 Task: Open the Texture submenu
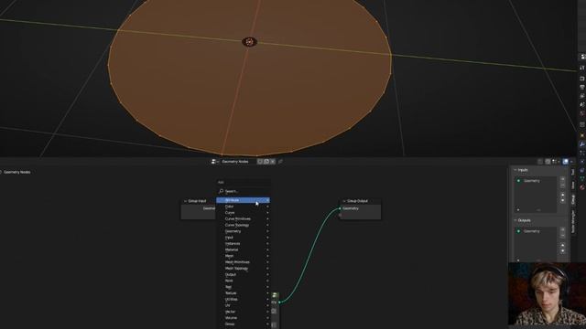coord(243,293)
